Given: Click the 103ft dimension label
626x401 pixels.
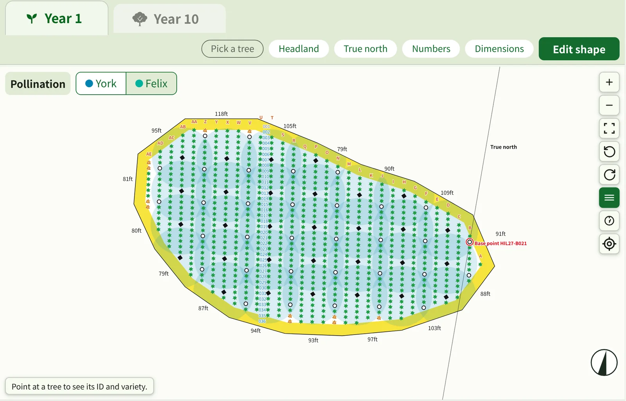Looking at the screenshot, I should click(434, 328).
